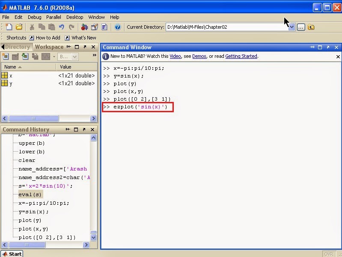Close the Workspace panel

click(x=93, y=47)
